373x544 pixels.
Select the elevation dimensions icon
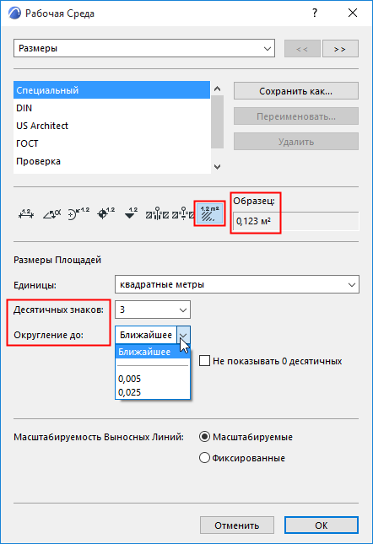tap(131, 214)
